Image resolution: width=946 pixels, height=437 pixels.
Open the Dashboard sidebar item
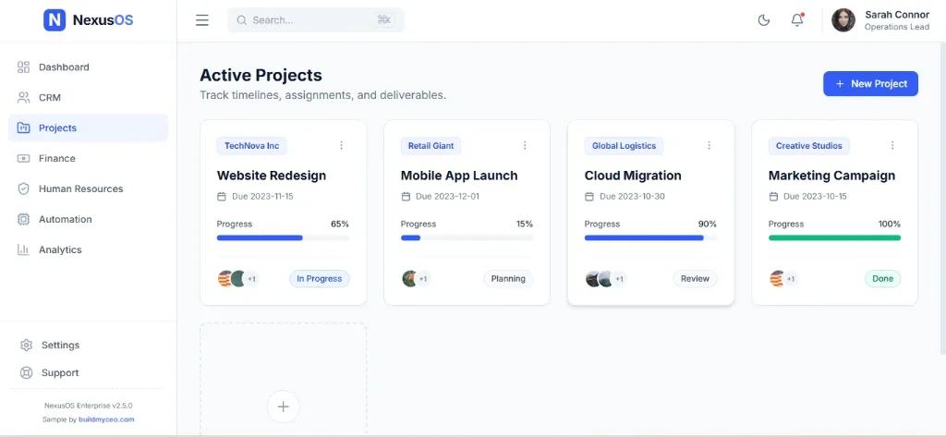64,67
